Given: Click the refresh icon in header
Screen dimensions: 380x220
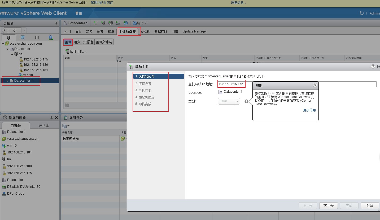Looking at the screenshot, I should click(362, 13).
